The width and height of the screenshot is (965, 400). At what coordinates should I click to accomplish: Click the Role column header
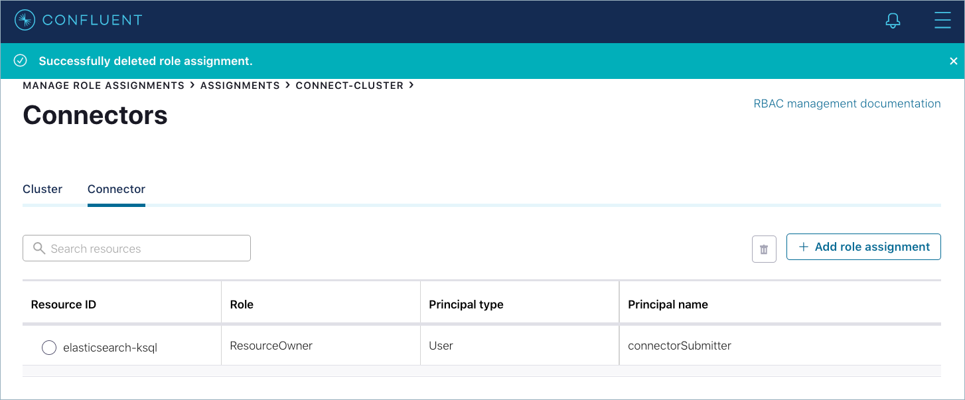[242, 304]
